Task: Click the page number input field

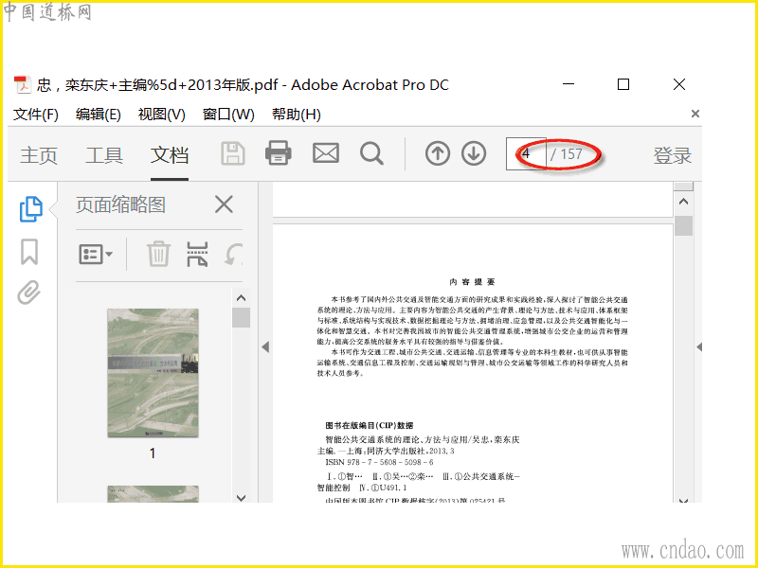Action: (526, 153)
